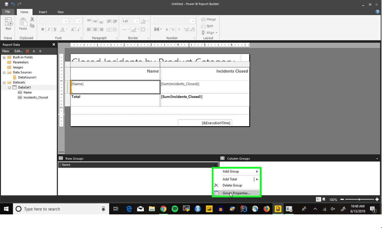Toggle Underline formatting

tap(55, 29)
